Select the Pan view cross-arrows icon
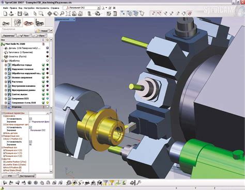The width and height of the screenshot is (245, 190). [x=50, y=13]
